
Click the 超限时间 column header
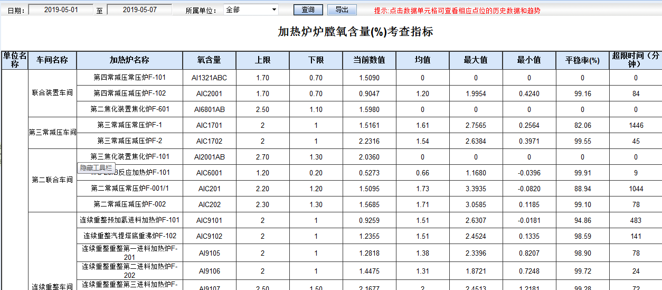click(635, 60)
